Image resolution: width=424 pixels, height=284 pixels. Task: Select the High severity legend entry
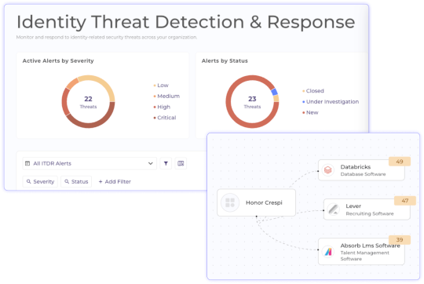tap(162, 107)
